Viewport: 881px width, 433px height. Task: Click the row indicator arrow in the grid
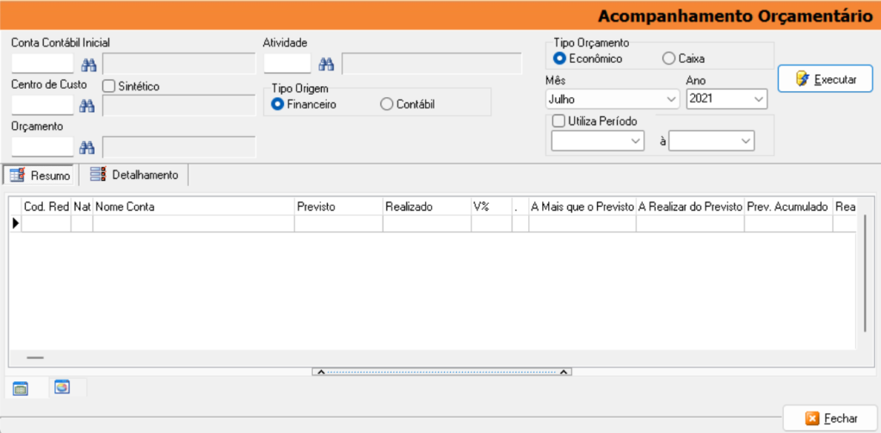(15, 224)
